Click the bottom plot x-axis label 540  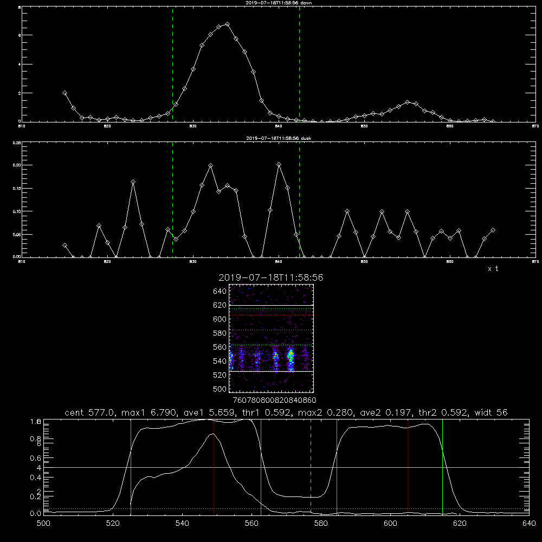[182, 524]
